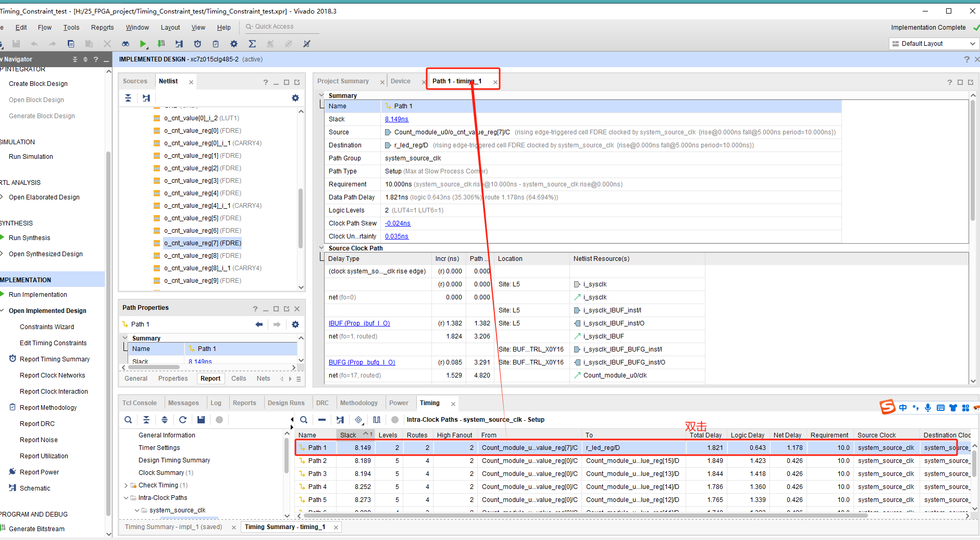The width and height of the screenshot is (980, 540).
Task: Click search icon in Timing tree pane
Action: pos(128,420)
